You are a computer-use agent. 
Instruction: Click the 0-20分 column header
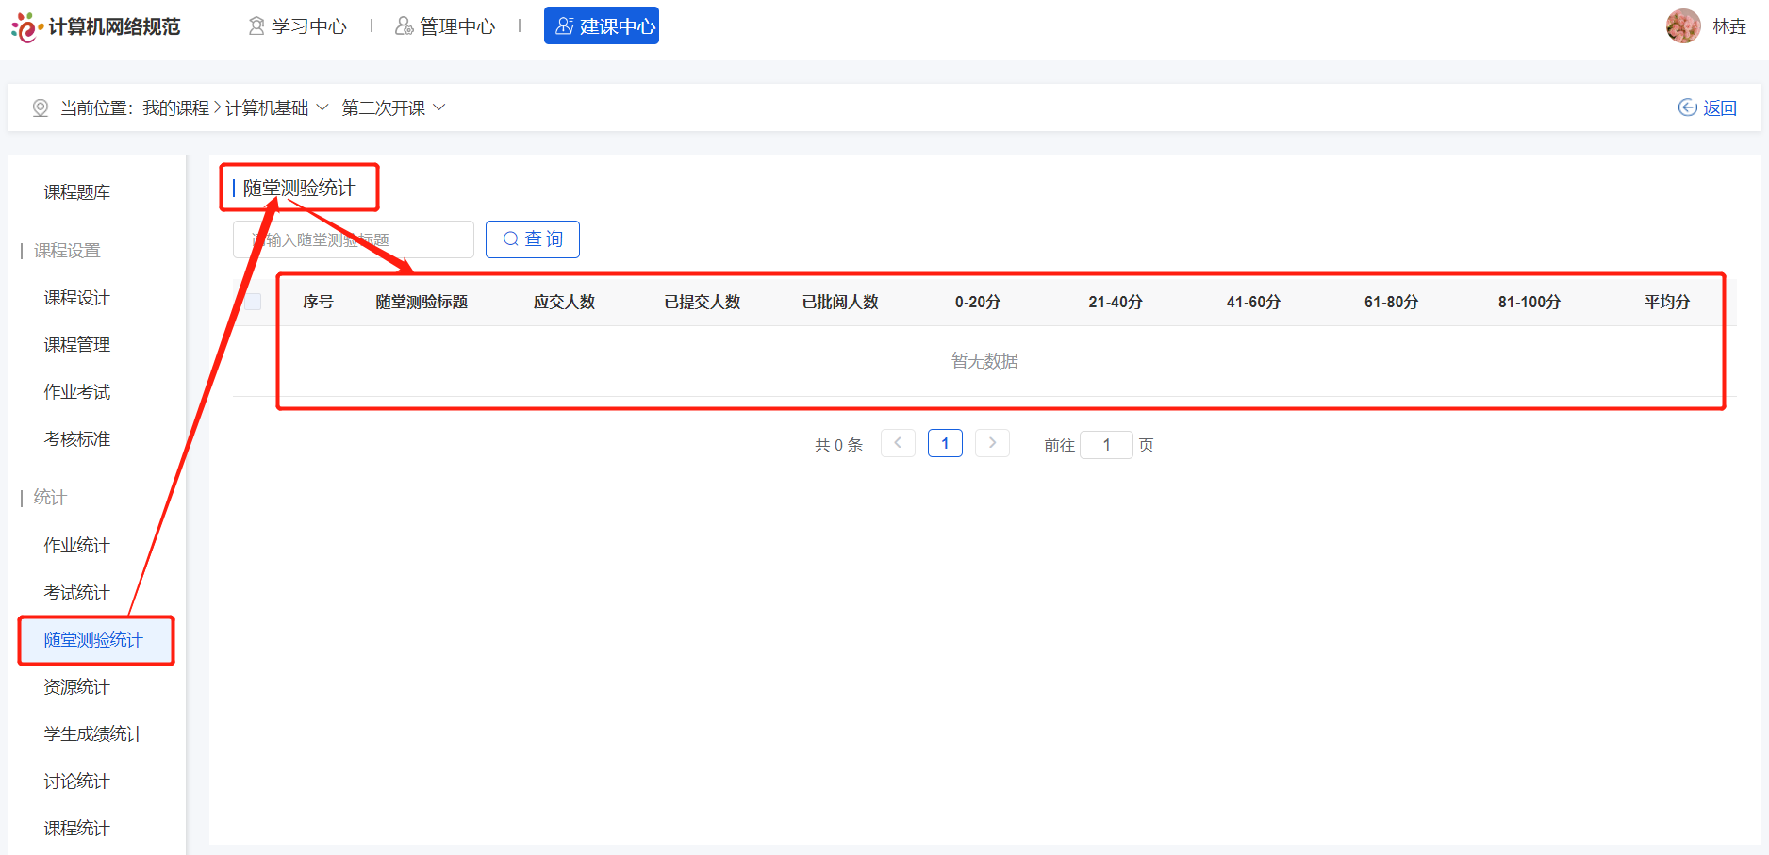coord(977,302)
